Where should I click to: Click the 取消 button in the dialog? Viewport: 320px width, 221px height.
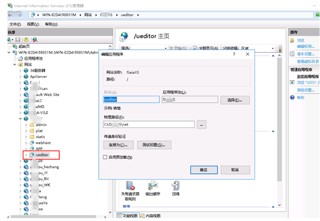(x=235, y=170)
